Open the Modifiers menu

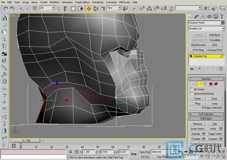click(x=54, y=2)
